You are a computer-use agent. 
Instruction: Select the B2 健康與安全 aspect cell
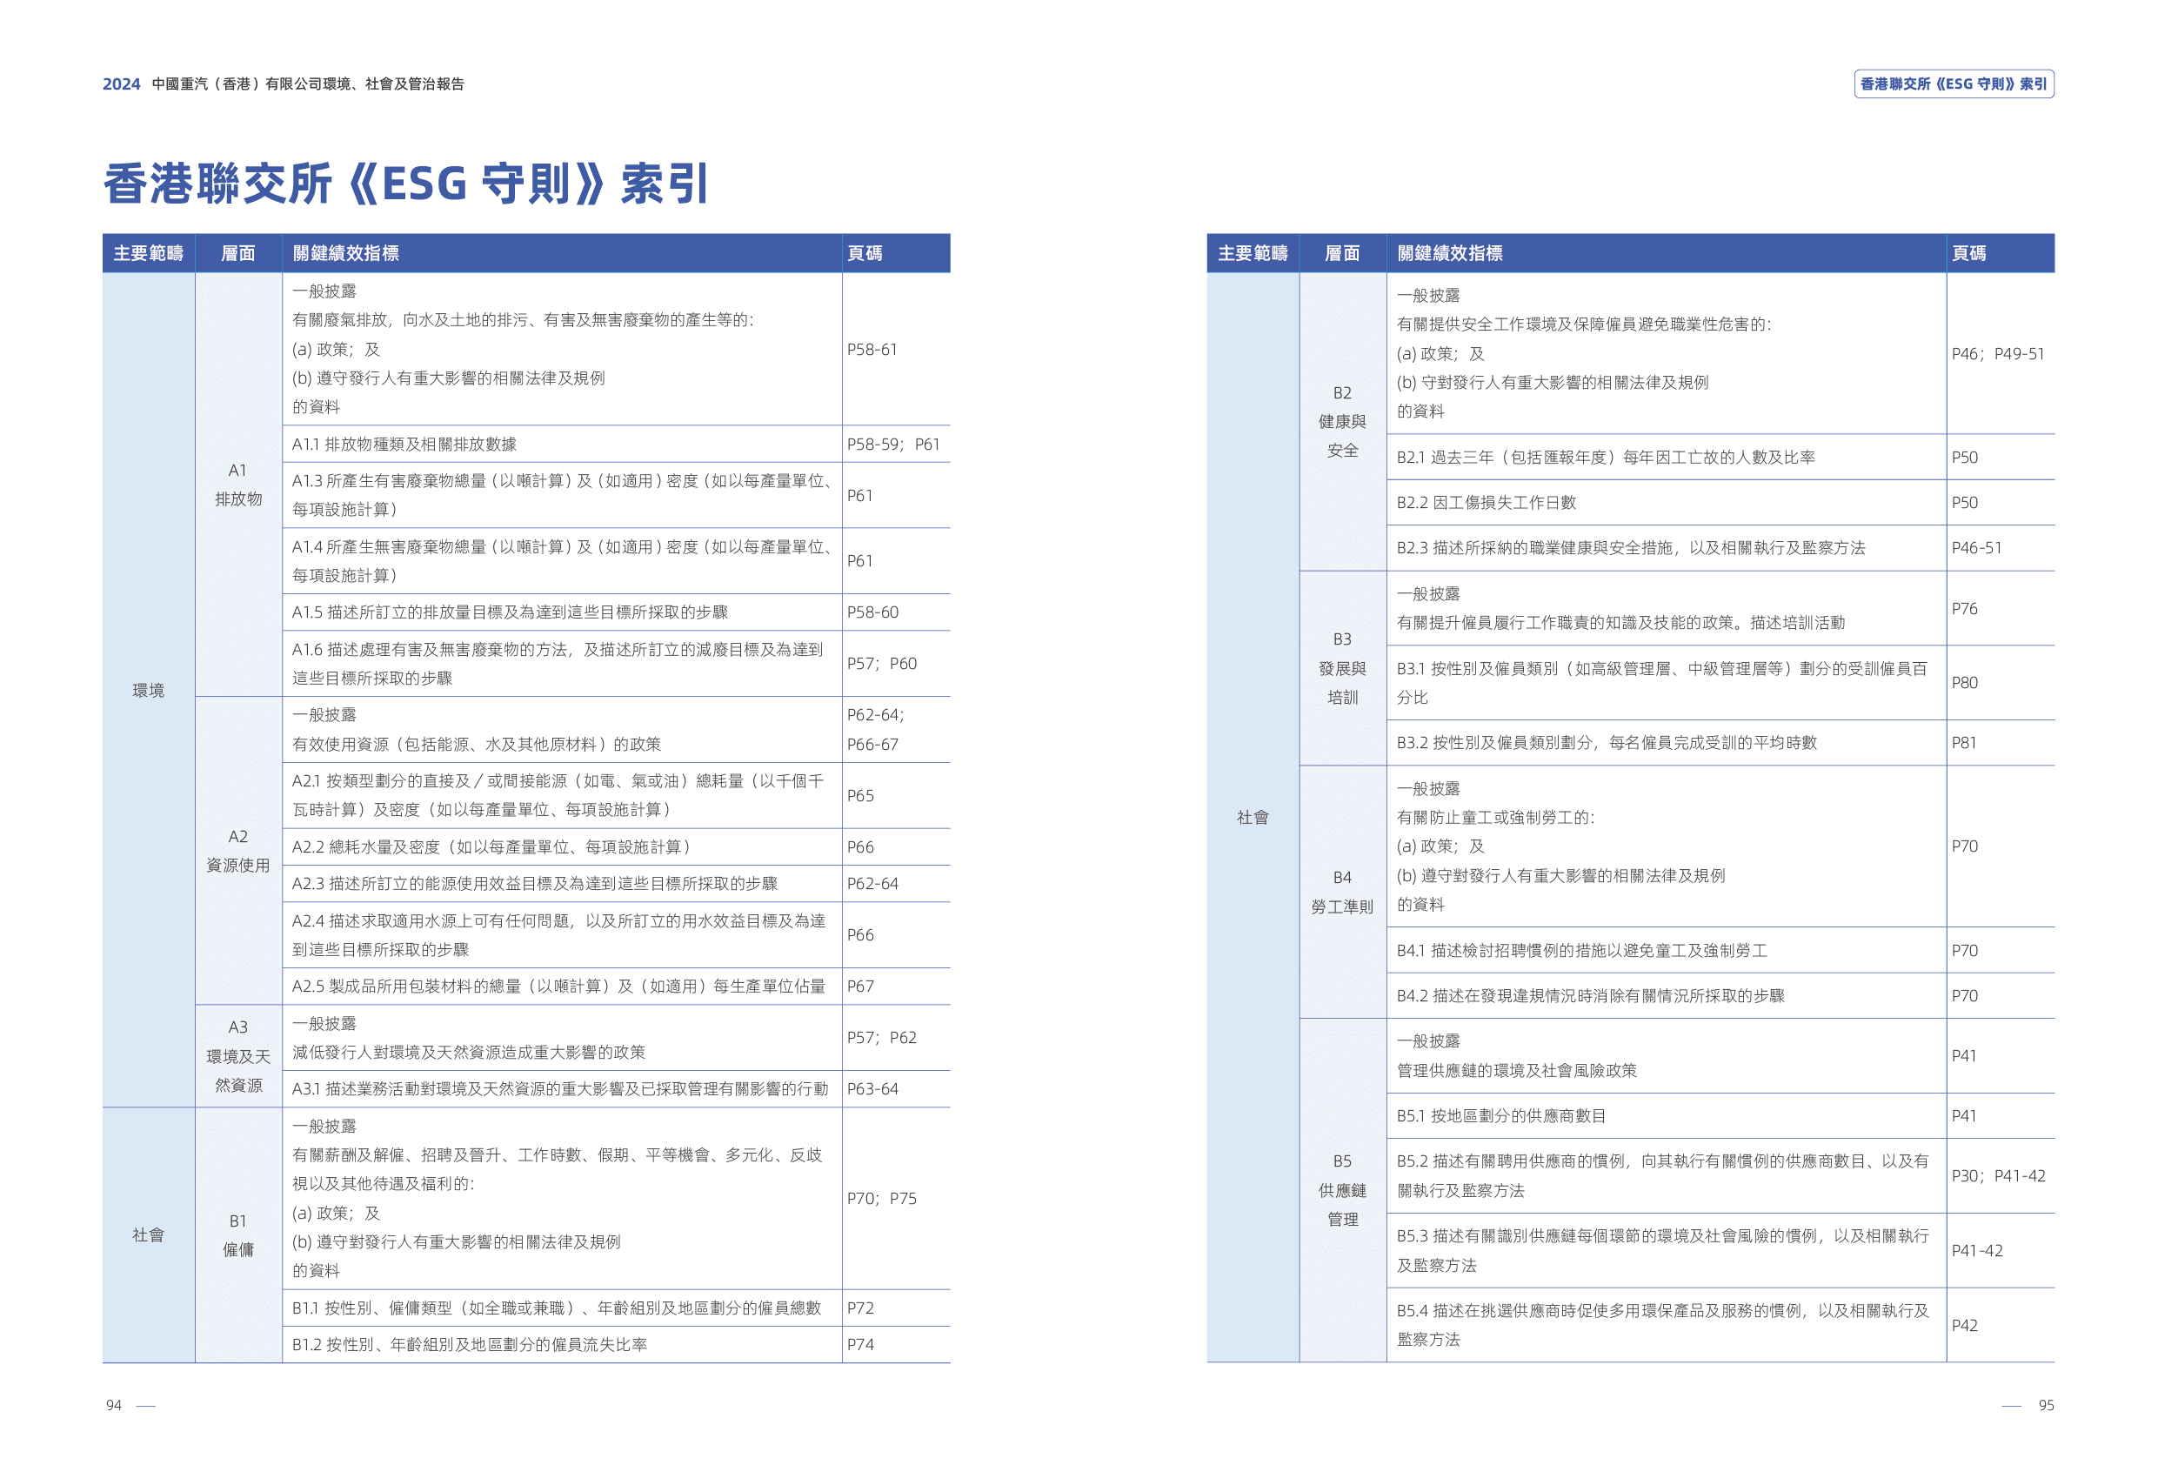[x=1342, y=421]
